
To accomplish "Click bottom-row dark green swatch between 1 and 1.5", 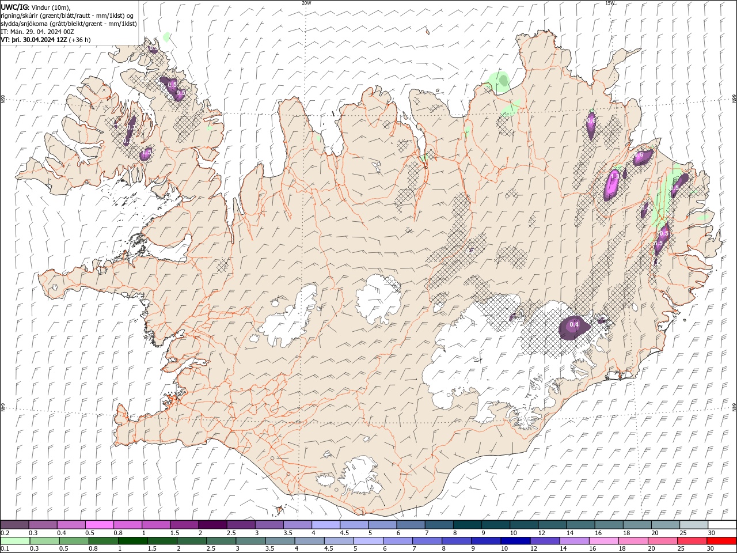I will (x=132, y=541).
